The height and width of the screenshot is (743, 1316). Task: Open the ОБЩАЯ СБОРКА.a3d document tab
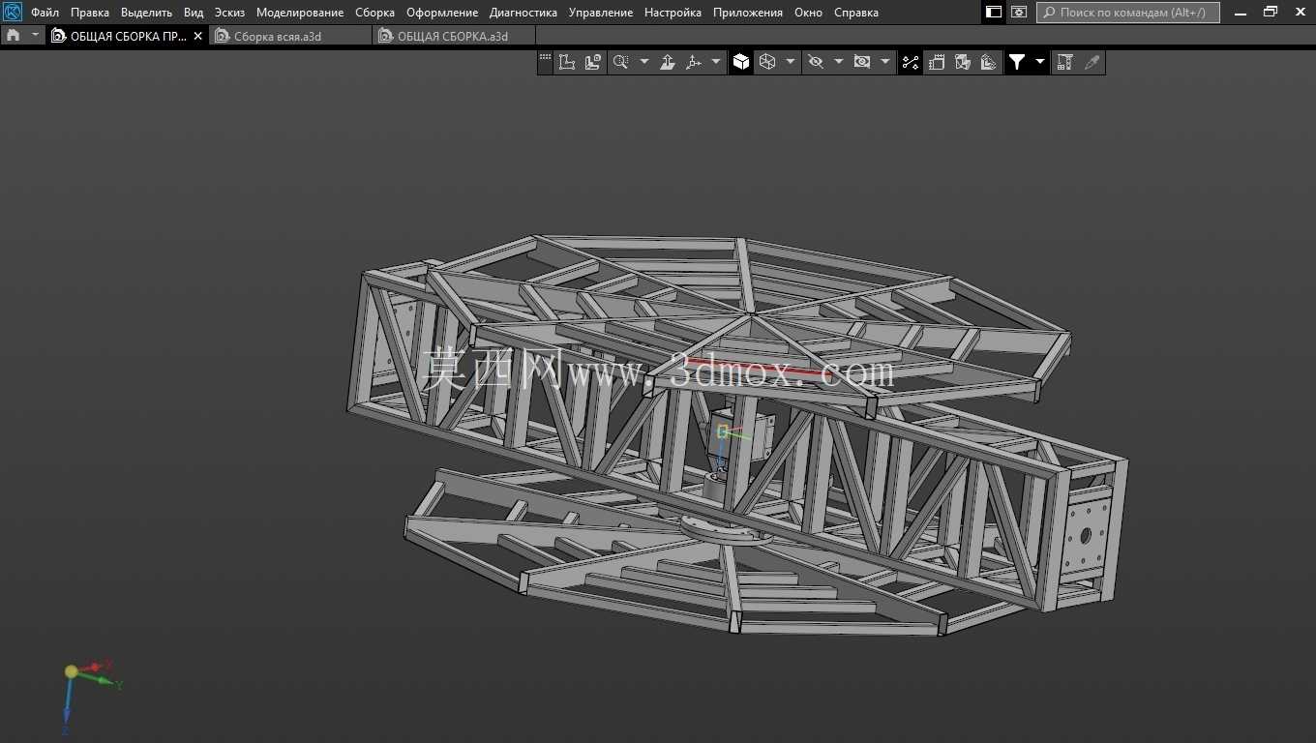click(x=454, y=36)
